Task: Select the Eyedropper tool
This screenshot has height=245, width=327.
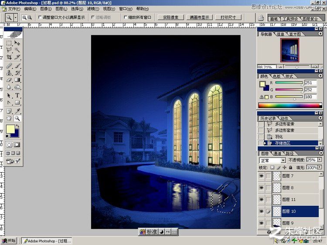Action: pos(17,111)
